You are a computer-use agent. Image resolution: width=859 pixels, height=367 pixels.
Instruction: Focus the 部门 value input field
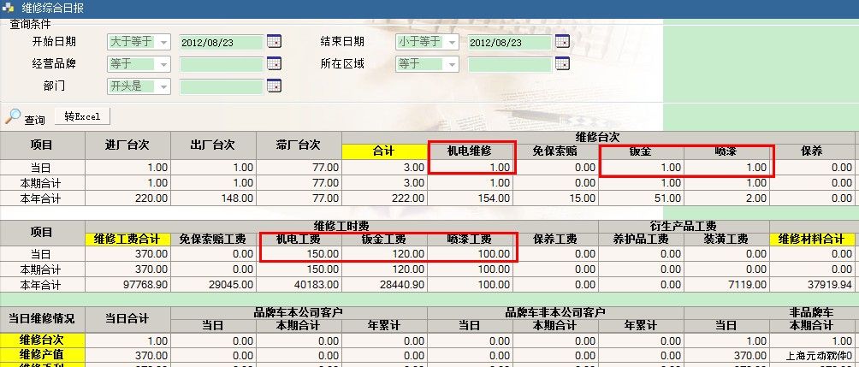(221, 86)
